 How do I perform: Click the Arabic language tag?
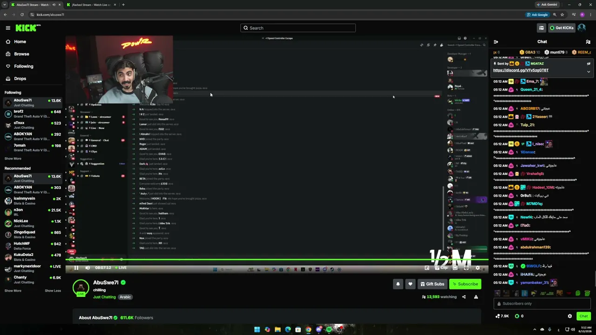pyautogui.click(x=125, y=297)
